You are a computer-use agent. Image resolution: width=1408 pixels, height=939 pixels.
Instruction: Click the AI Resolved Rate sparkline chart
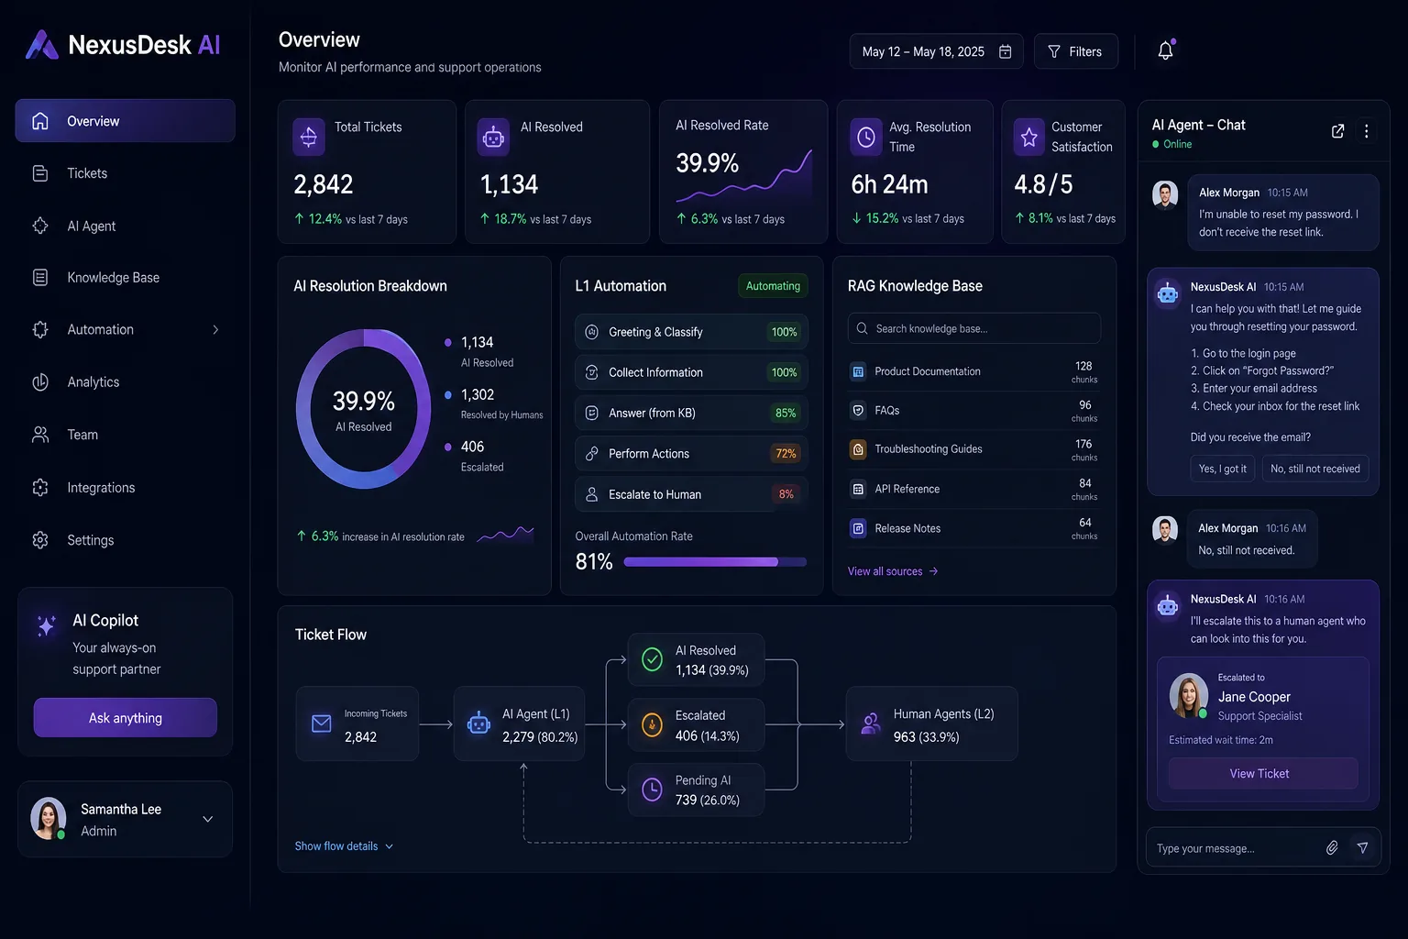[744, 175]
